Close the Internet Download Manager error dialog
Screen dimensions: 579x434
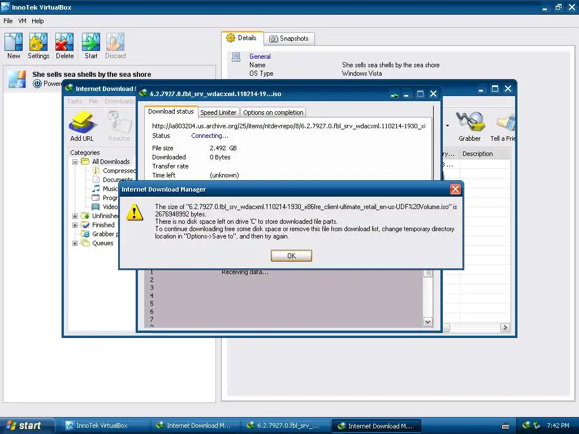coord(455,189)
